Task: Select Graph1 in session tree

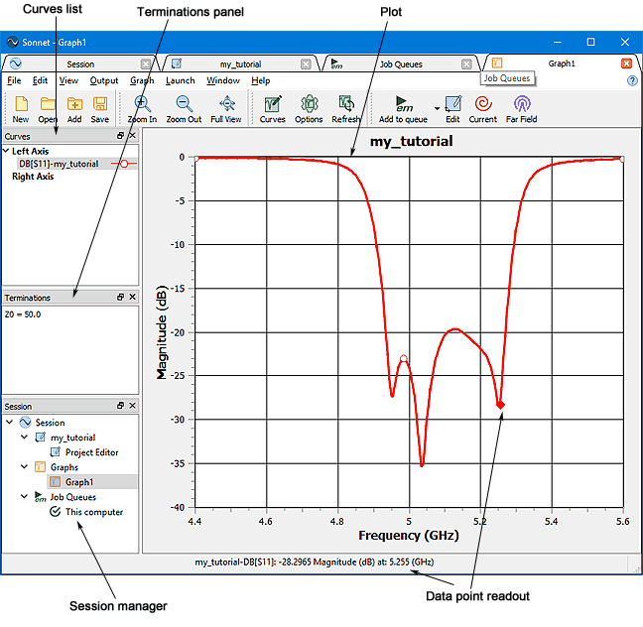Action: [x=79, y=482]
